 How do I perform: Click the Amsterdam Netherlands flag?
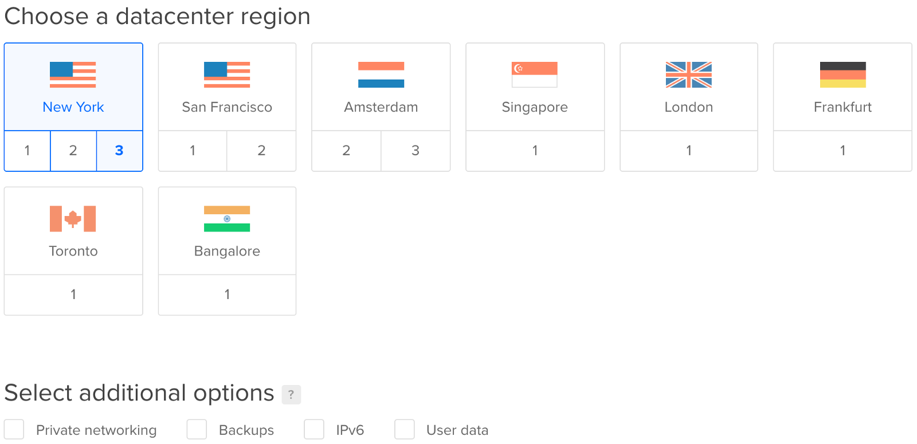[381, 74]
